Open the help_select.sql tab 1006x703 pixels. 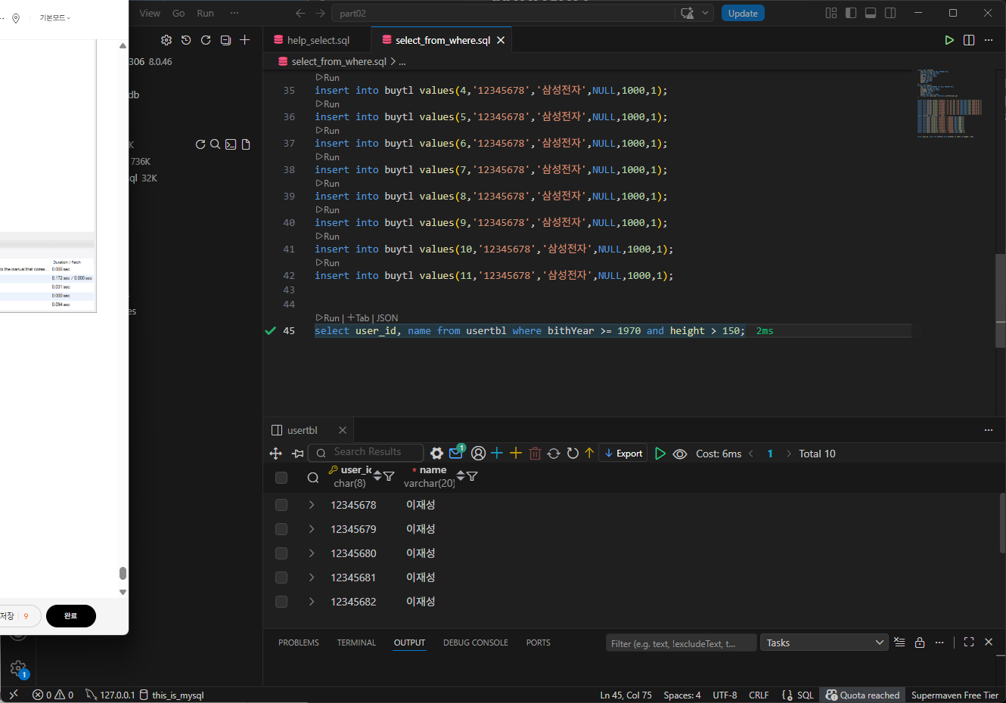click(x=318, y=40)
